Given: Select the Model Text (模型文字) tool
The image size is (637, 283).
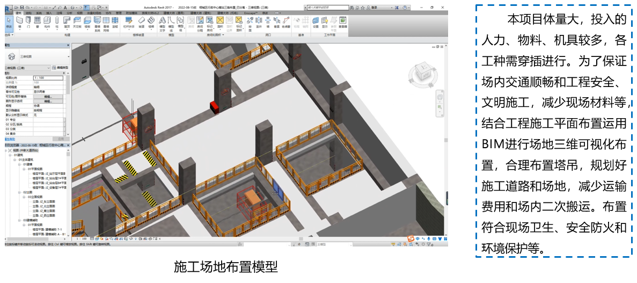Looking at the screenshot, I should [162, 24].
